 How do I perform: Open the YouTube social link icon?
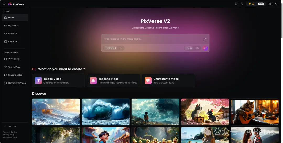(10, 127)
